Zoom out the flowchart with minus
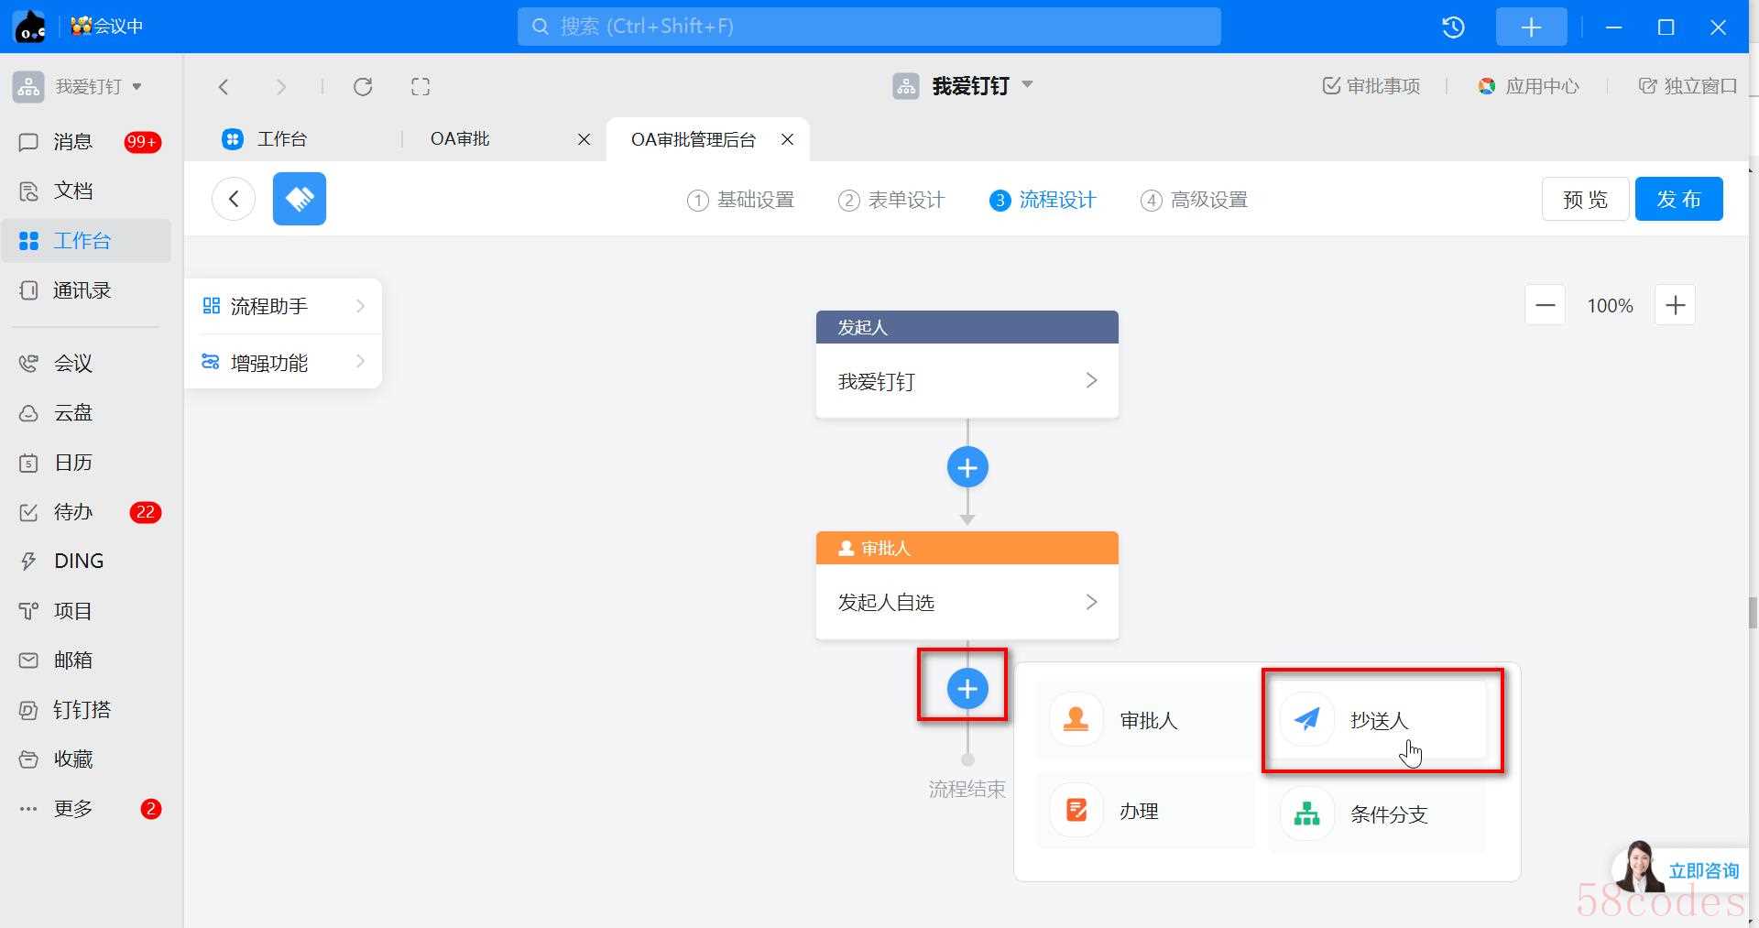The image size is (1759, 928). pyautogui.click(x=1545, y=305)
